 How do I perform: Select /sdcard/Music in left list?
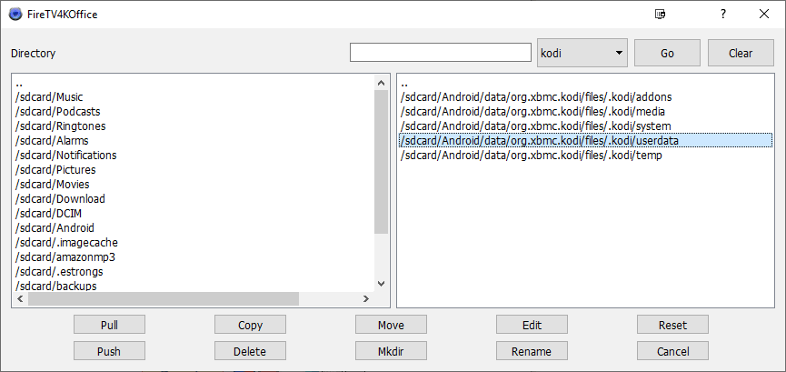tap(49, 97)
